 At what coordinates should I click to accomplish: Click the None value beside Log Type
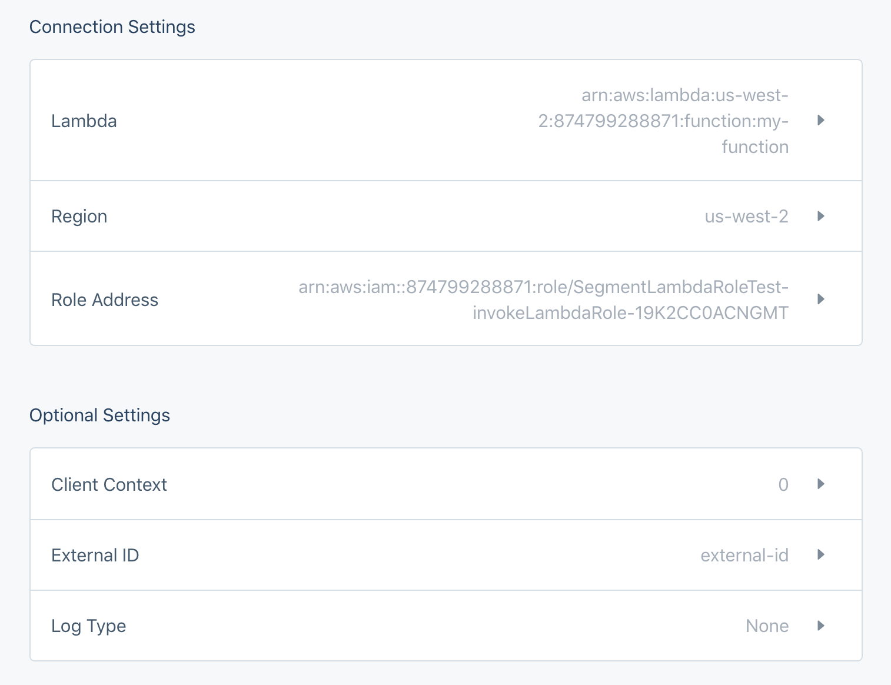[767, 626]
